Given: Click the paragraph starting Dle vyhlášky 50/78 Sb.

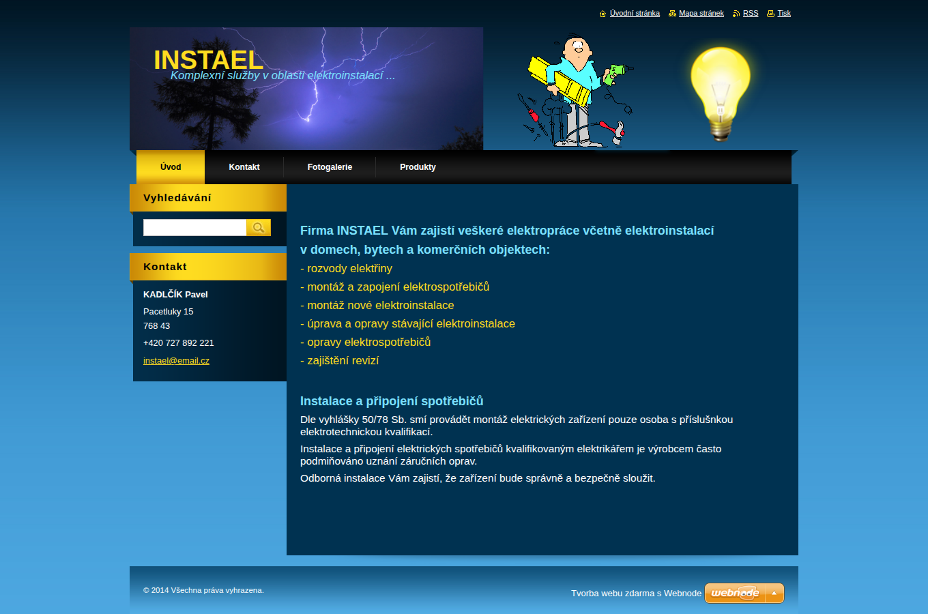Looking at the screenshot, I should pos(517,426).
